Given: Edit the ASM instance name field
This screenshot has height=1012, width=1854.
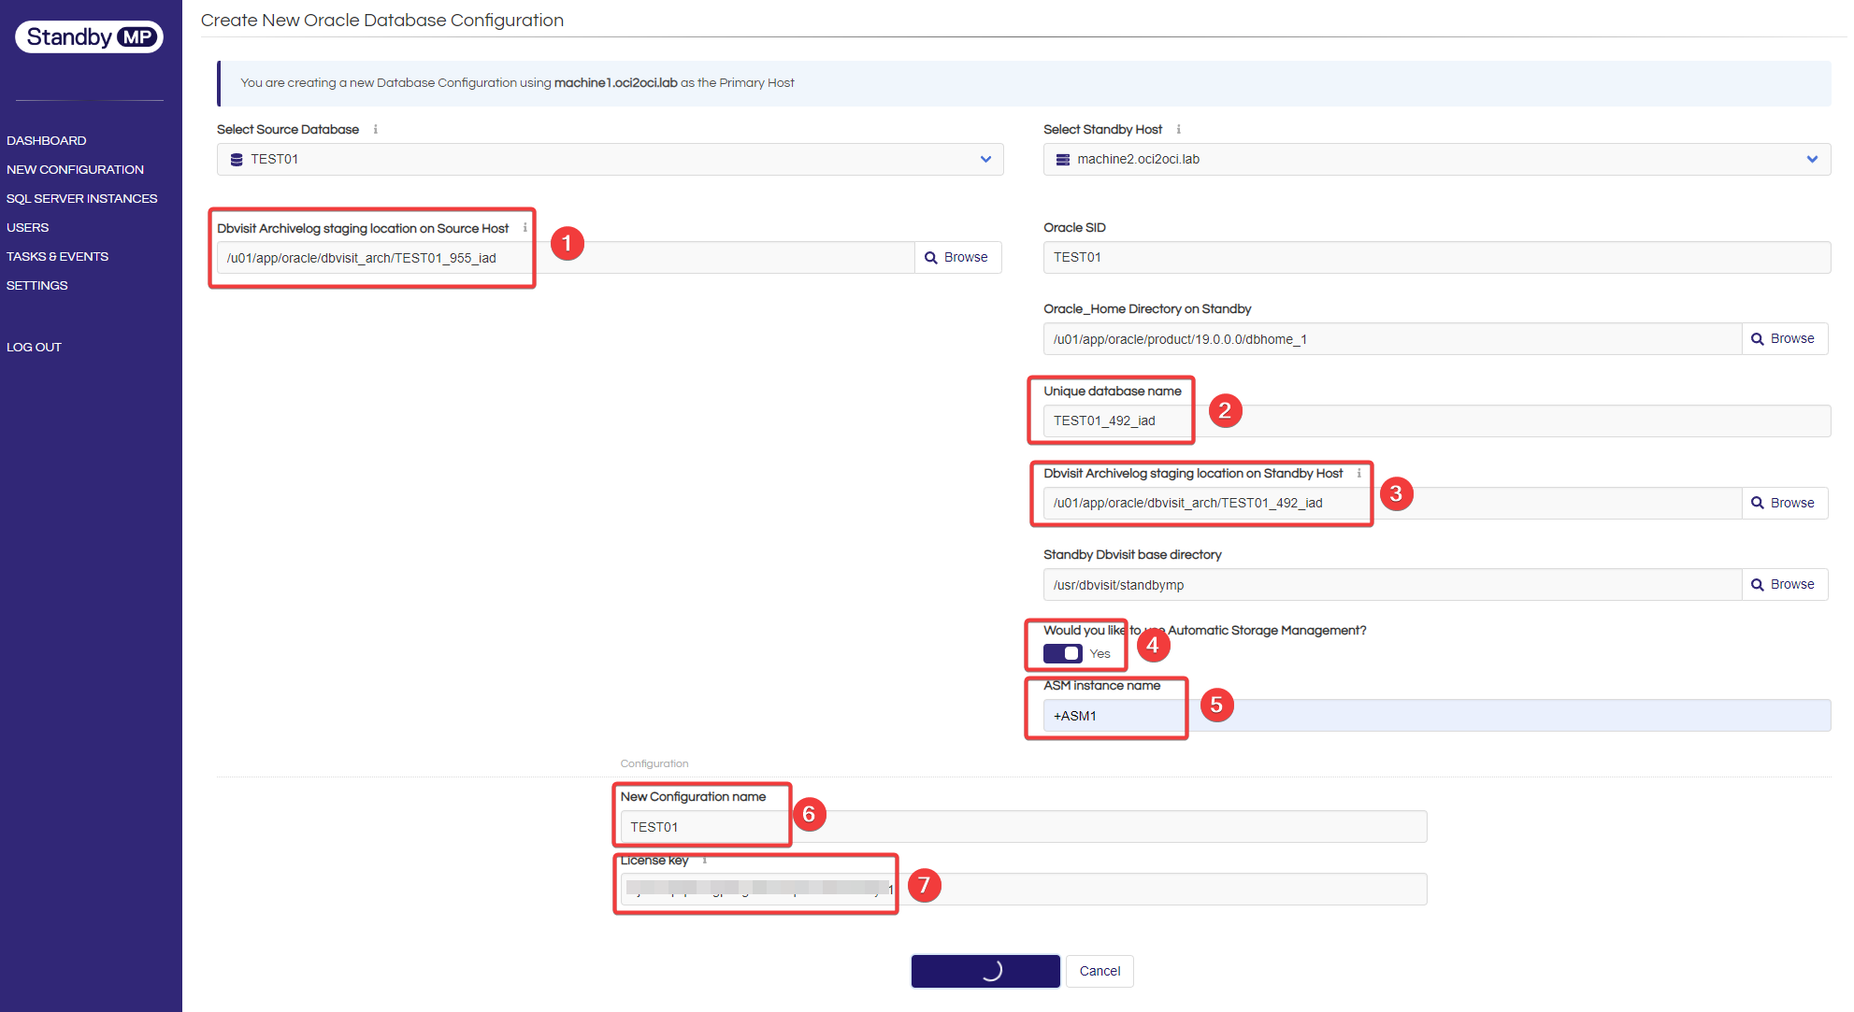Looking at the screenshot, I should click(x=1437, y=716).
